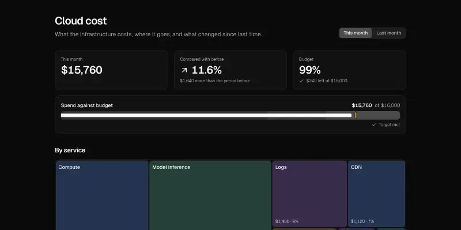Open the Model inference treemap tile

tap(210, 195)
